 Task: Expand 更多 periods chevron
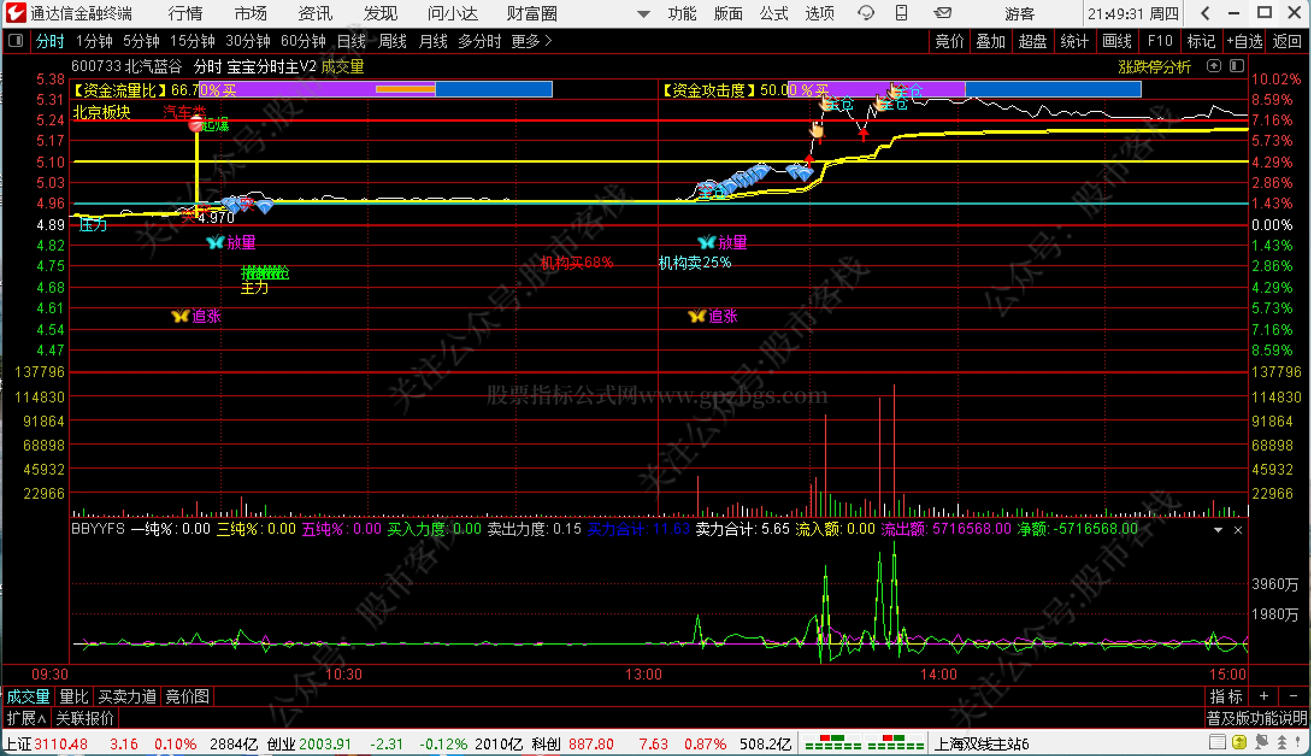pos(548,41)
